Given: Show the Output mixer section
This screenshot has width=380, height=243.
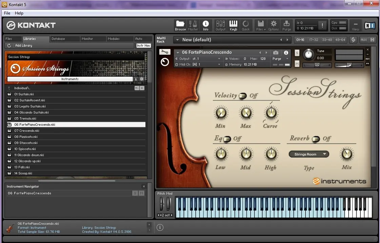Looking at the screenshot, I should [221, 25].
